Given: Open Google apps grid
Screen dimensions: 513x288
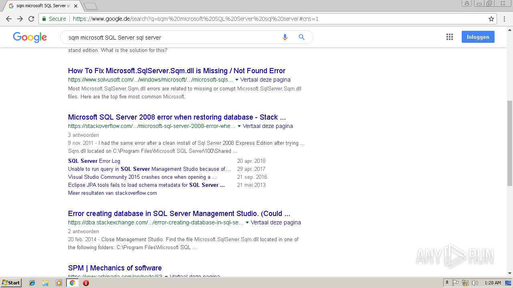Looking at the screenshot, I should tap(450, 37).
